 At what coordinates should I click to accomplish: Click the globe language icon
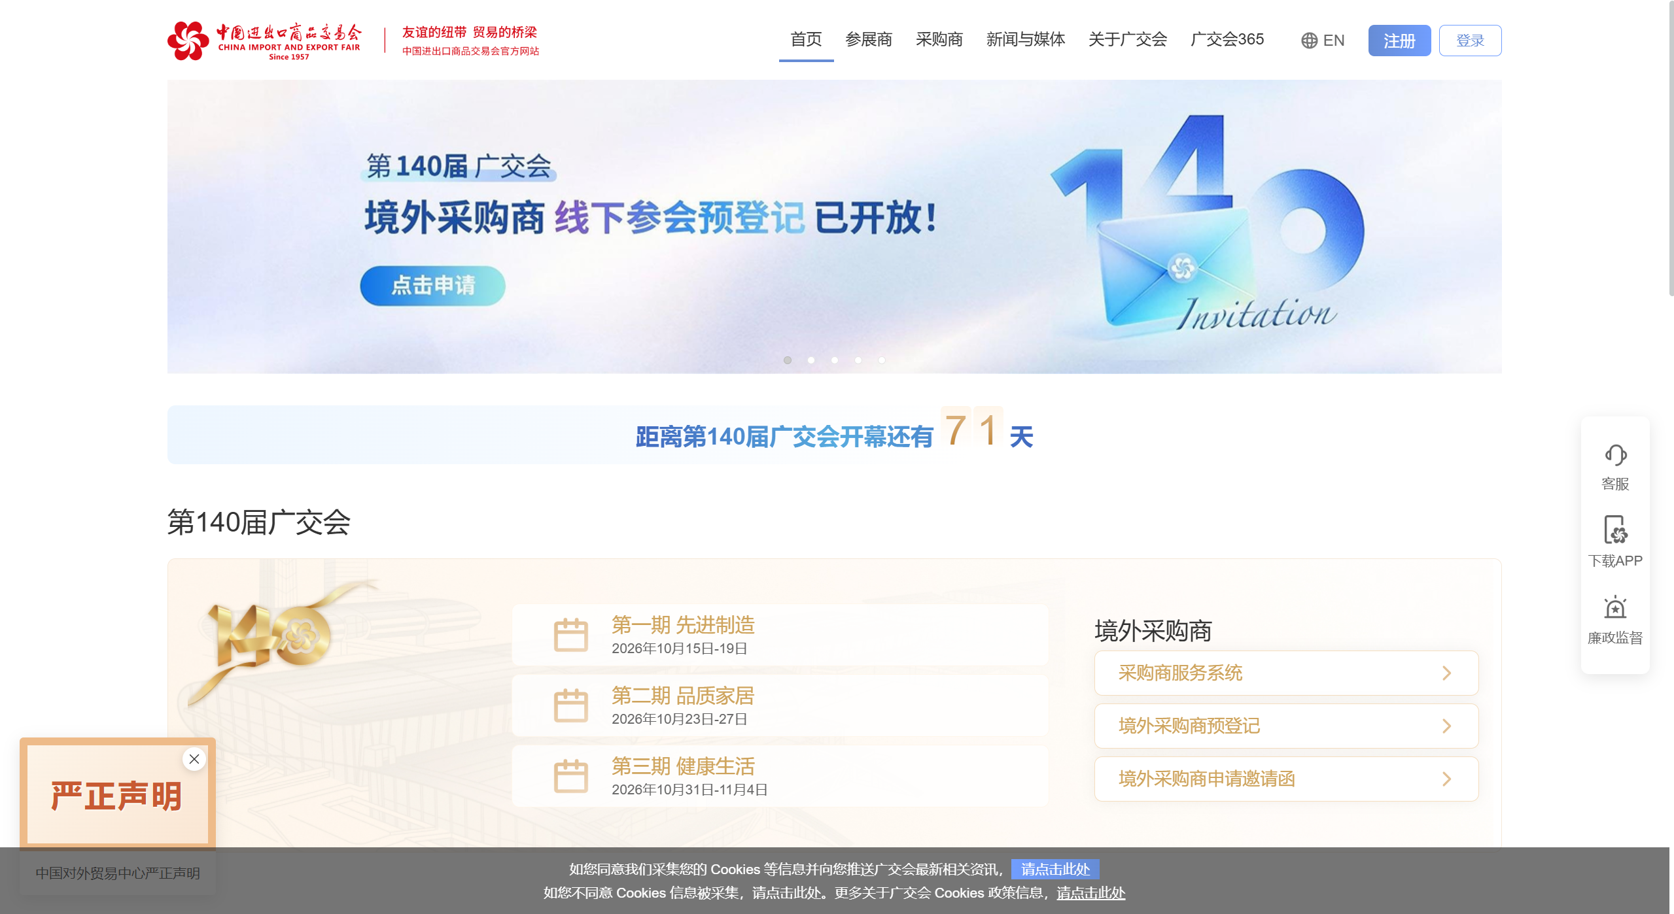tap(1309, 41)
